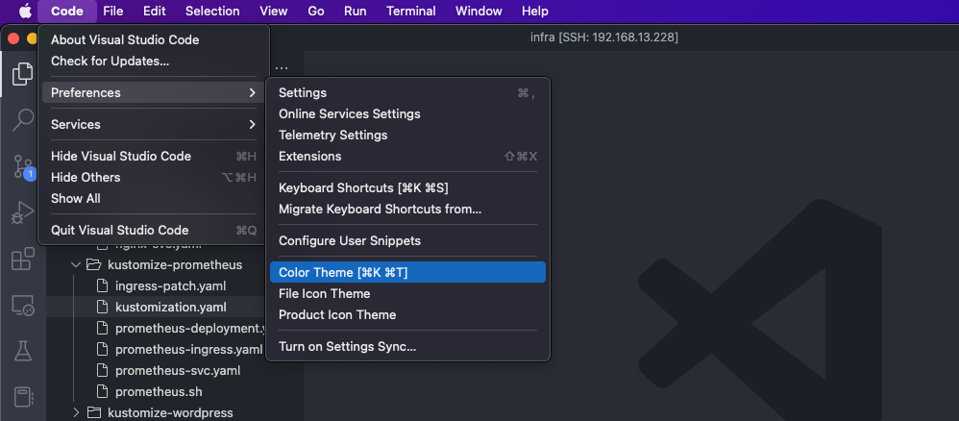Open the Help menu
959x421 pixels.
[x=535, y=11]
